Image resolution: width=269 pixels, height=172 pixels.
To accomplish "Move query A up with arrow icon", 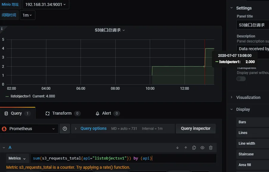I will pos(186,148).
